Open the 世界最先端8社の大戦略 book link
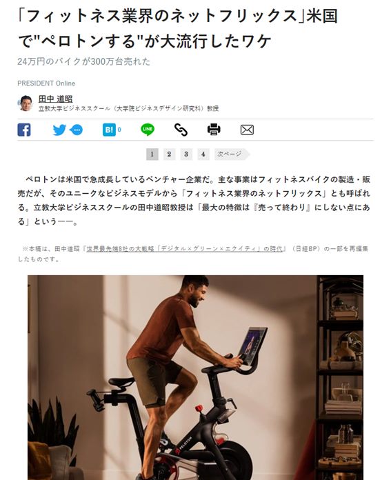 point(184,249)
